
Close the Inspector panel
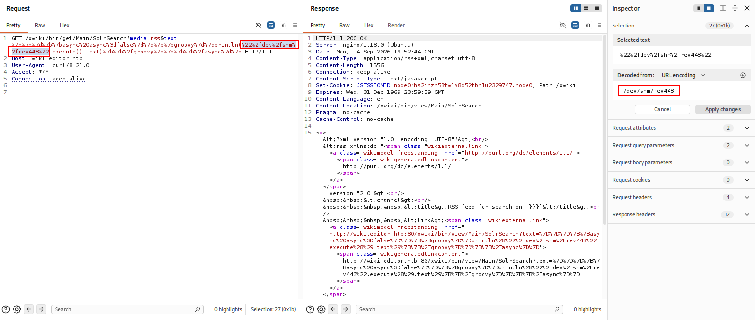[x=747, y=8]
